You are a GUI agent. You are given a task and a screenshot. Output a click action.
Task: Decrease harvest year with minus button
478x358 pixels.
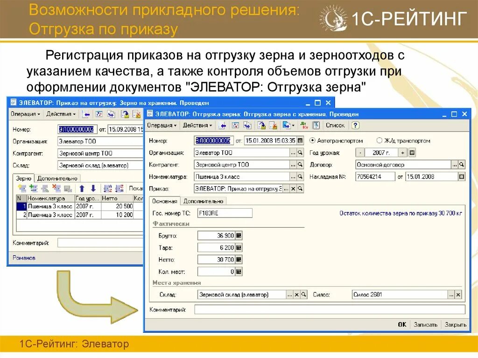tap(360, 153)
